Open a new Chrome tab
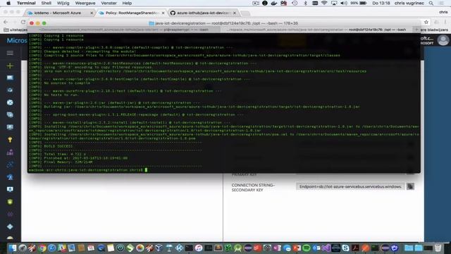This screenshot has width=451, height=254. tap(245, 13)
